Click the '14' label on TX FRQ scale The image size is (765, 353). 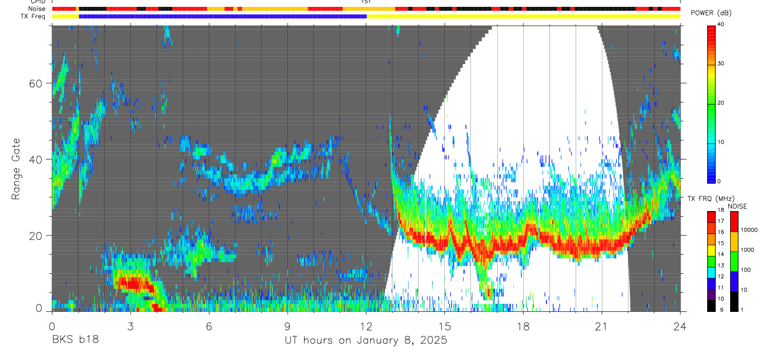coord(721,254)
